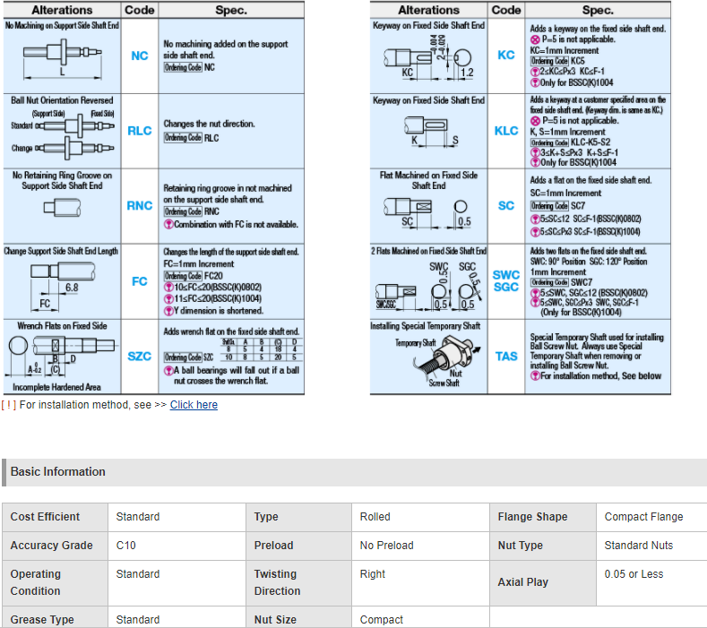Click the No Retaining Ring Groove diagram

coord(62,208)
